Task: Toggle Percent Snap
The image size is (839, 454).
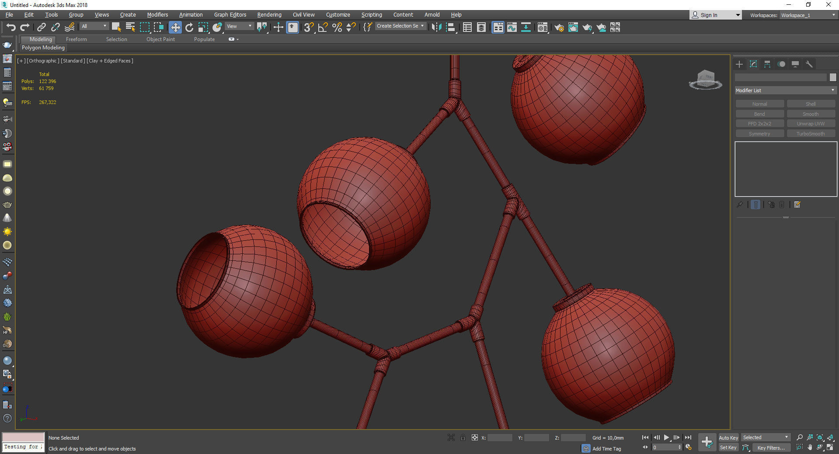Action: 337,28
